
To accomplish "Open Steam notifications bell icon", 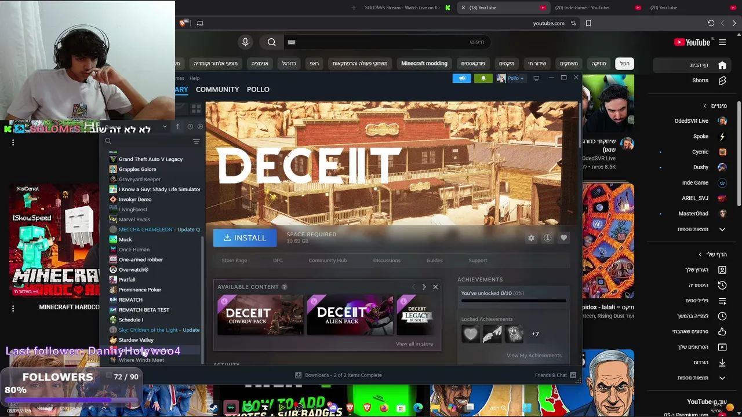I will [x=483, y=78].
